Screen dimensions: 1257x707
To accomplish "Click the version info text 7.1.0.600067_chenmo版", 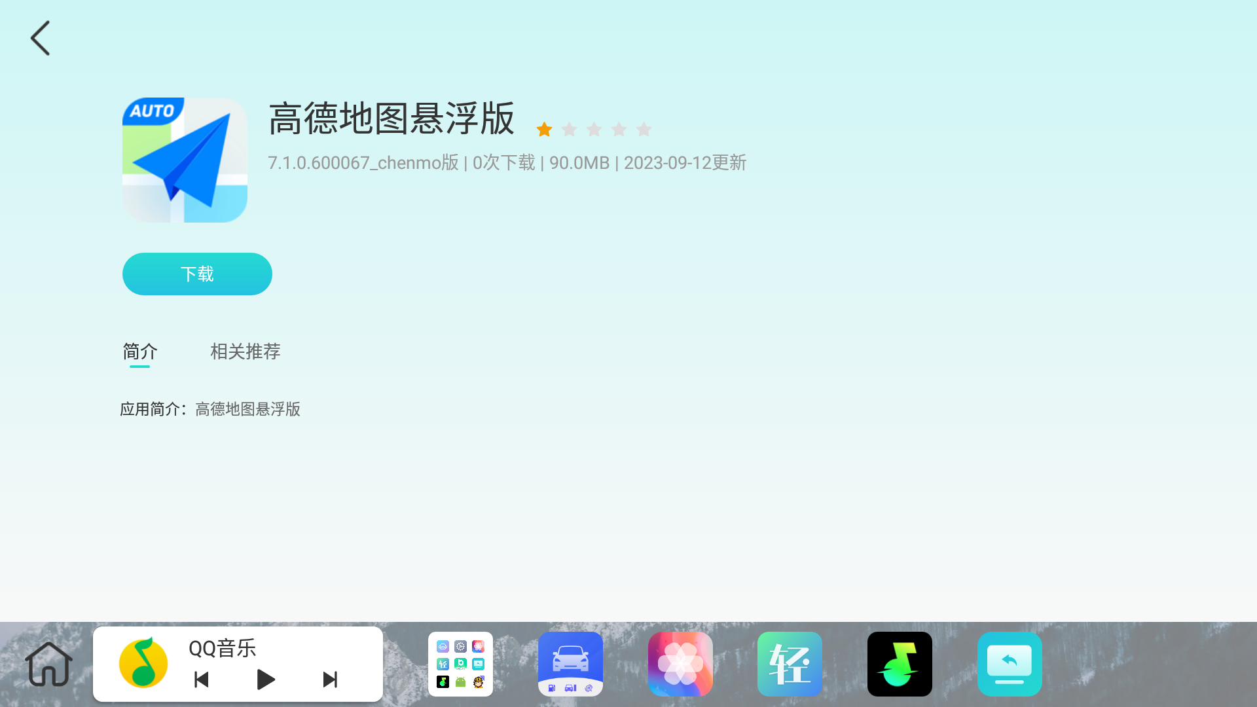I will (x=363, y=162).
